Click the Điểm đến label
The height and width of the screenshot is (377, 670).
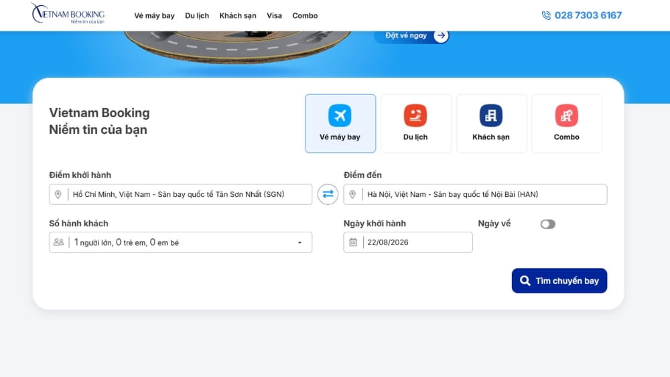point(362,175)
